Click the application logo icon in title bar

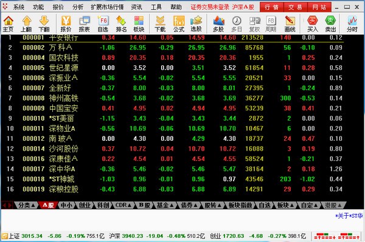click(x=5, y=7)
